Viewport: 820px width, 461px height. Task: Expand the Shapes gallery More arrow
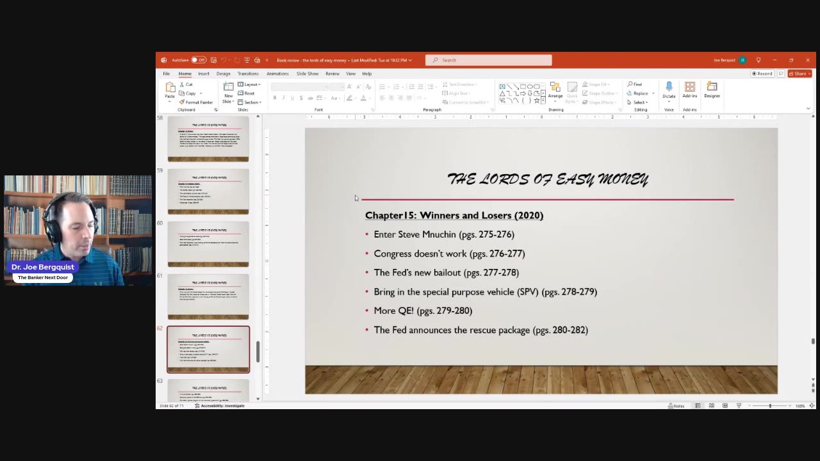coord(545,101)
